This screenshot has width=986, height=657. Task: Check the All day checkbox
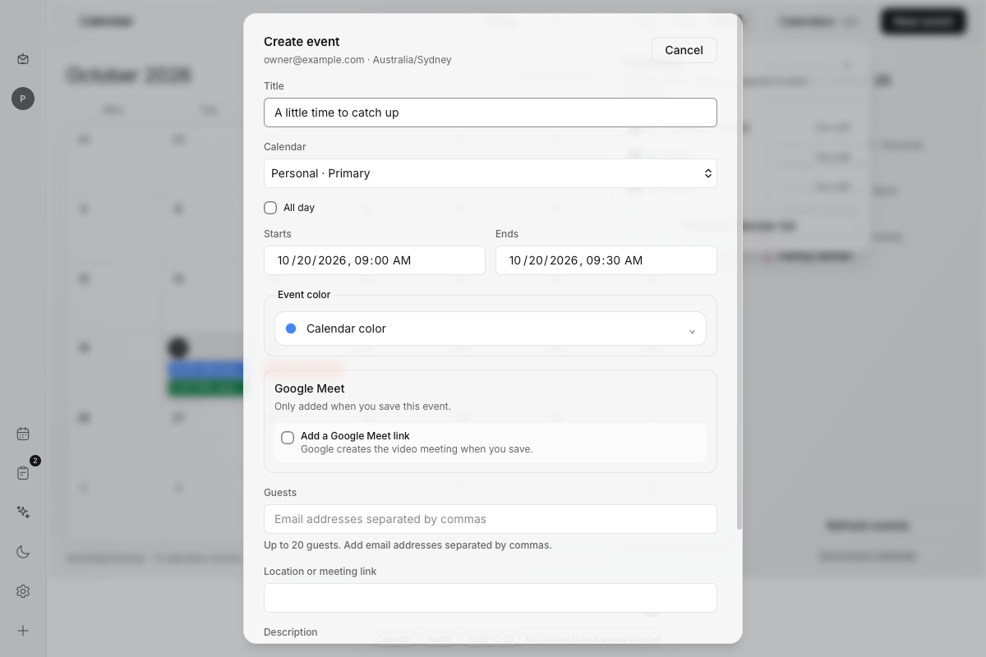click(x=270, y=208)
